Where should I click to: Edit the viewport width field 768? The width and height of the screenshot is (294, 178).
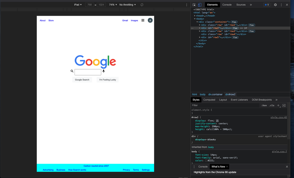click(90, 5)
